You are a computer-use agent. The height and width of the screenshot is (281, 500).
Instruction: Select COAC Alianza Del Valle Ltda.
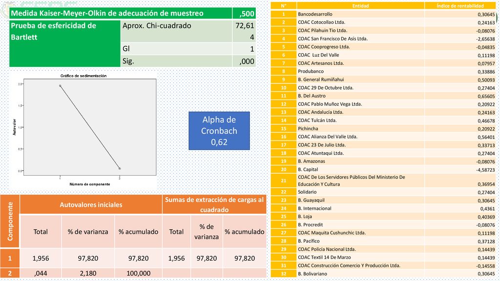point(328,137)
